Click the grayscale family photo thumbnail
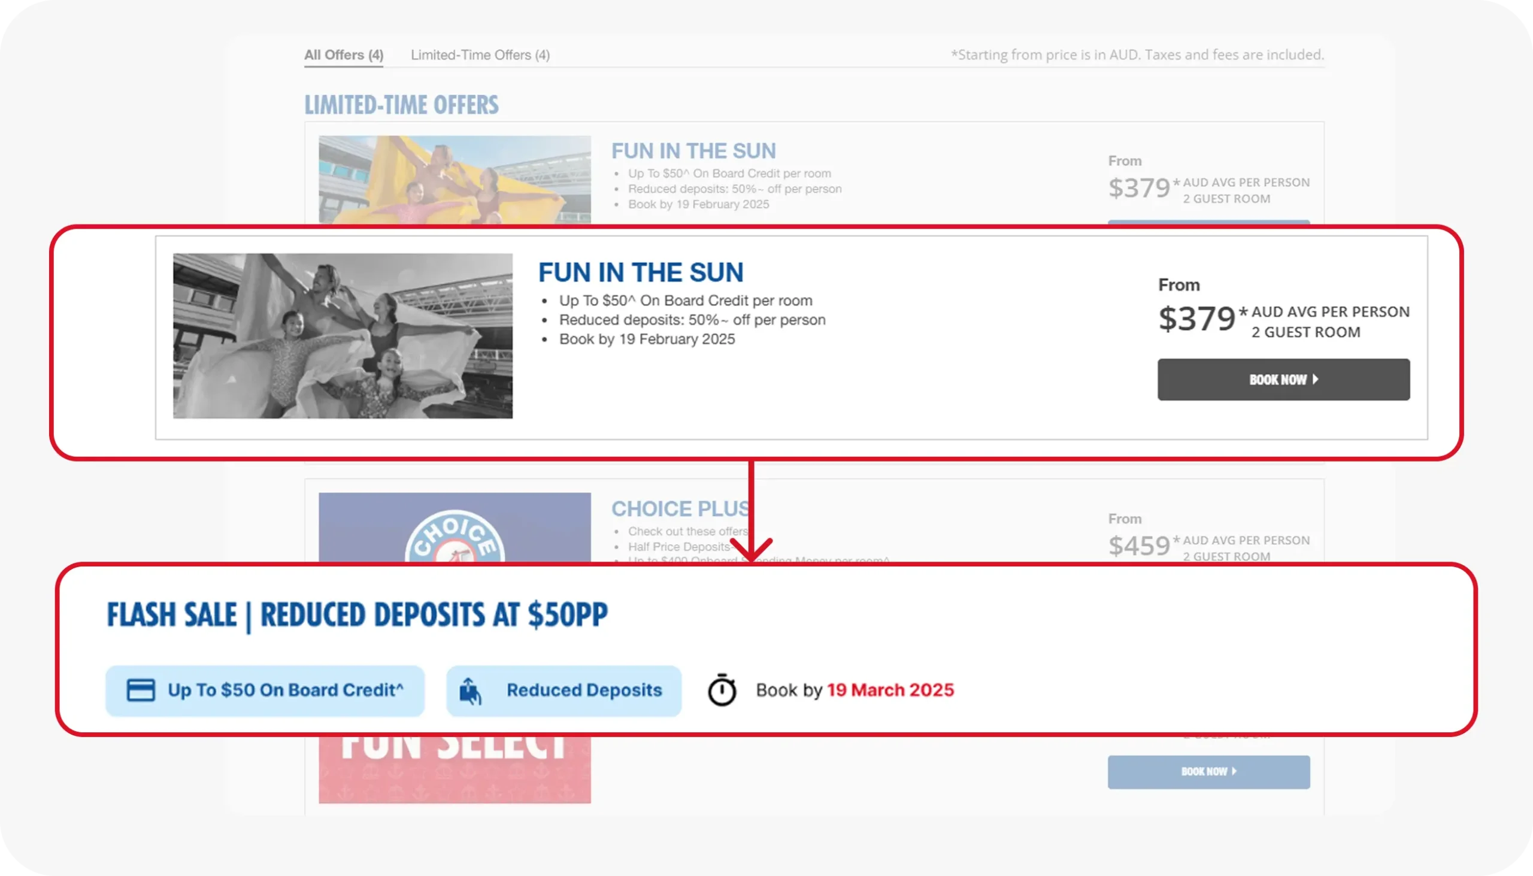Image resolution: width=1533 pixels, height=876 pixels. tap(343, 336)
